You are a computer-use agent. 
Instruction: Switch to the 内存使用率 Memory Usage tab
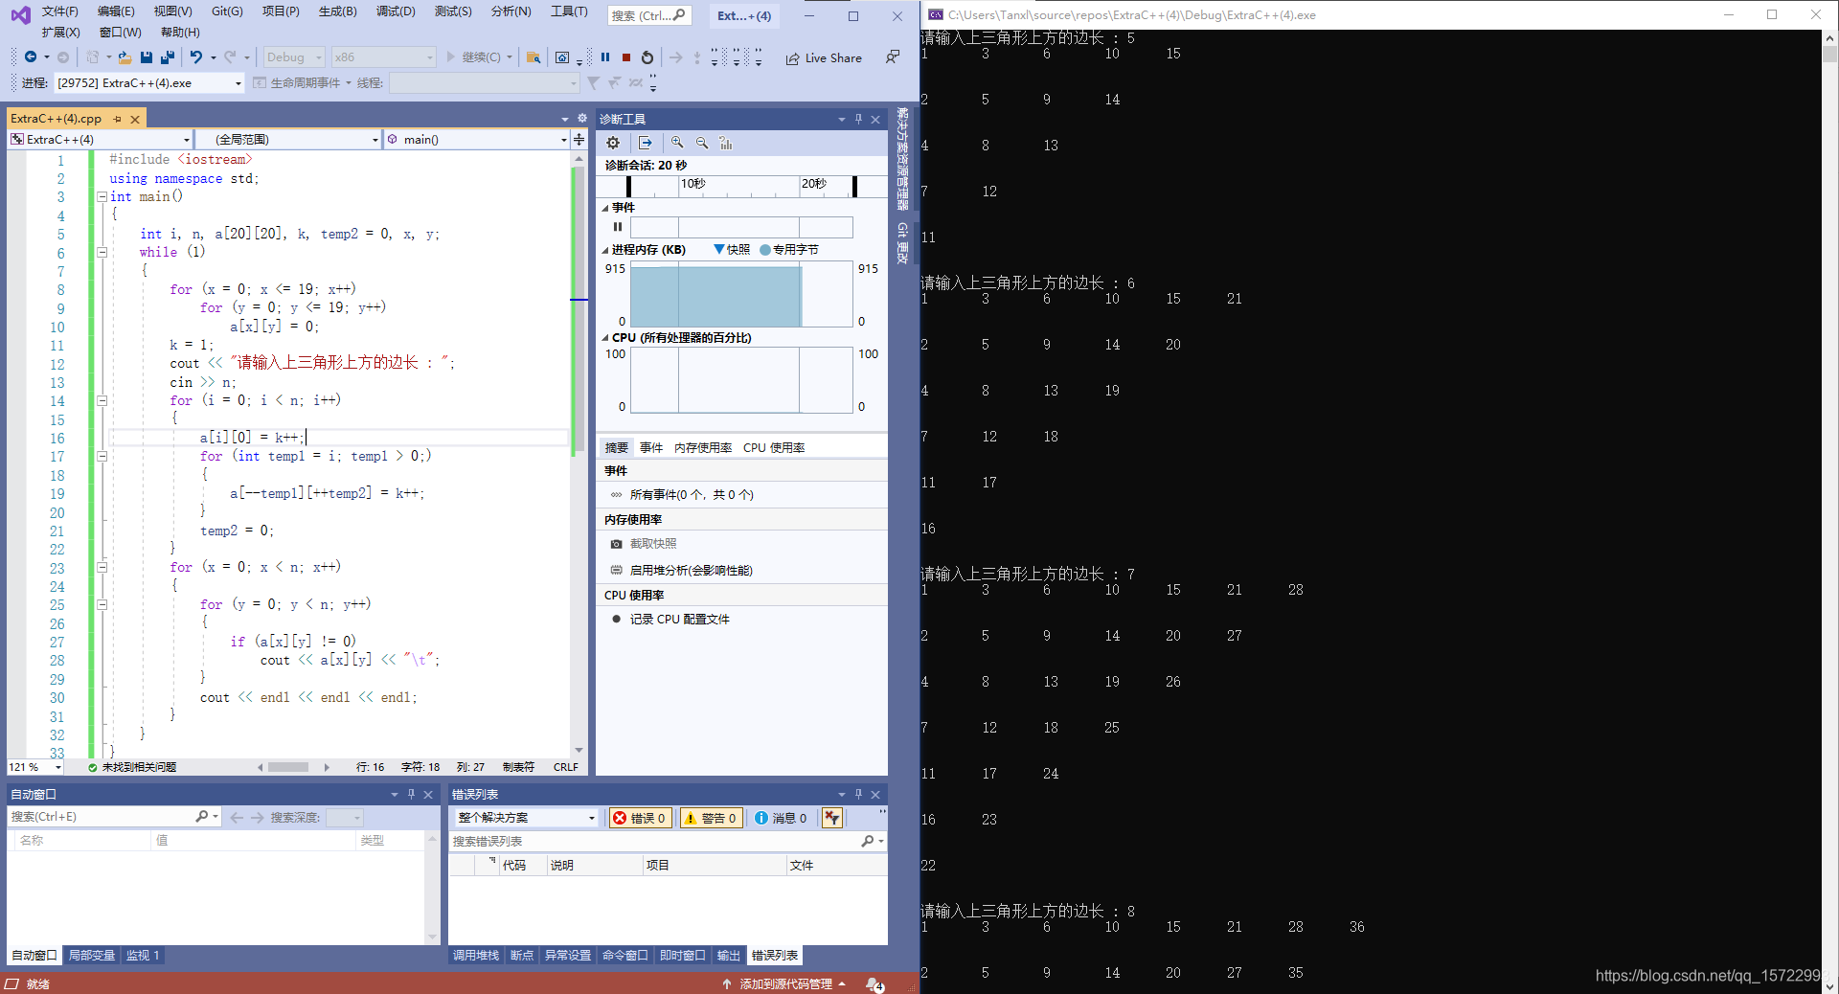tap(703, 448)
